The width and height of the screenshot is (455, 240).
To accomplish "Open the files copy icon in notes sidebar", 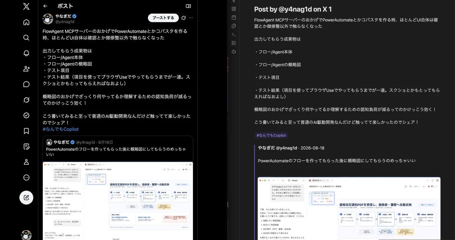I will pyautogui.click(x=234, y=26).
